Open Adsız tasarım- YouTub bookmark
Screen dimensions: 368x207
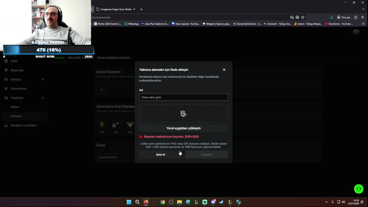pos(186,24)
